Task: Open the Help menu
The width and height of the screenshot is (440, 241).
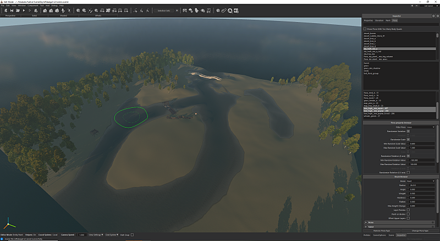Action: pos(61,6)
